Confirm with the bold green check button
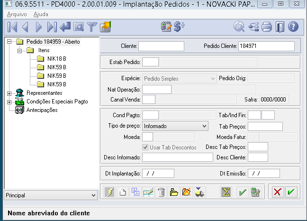The image size is (307, 221). coord(291,192)
